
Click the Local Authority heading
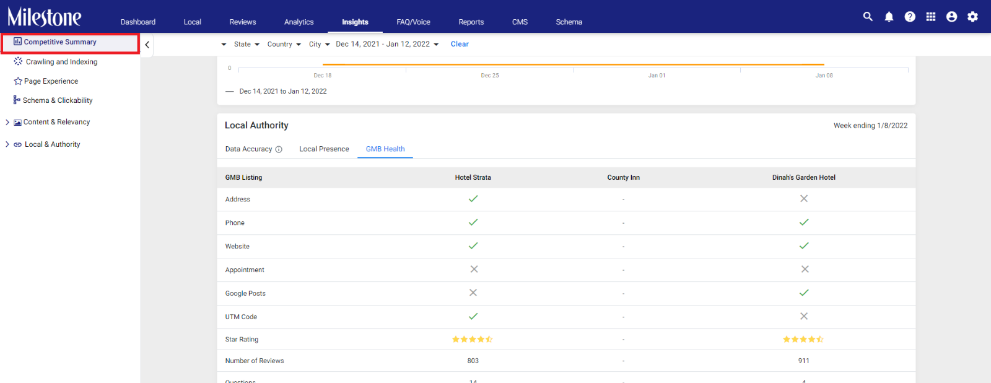coord(256,125)
